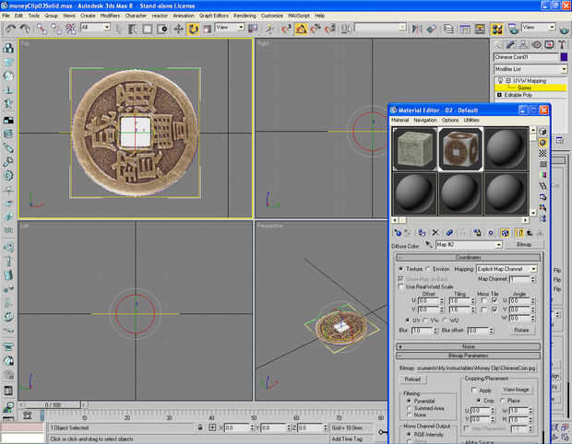Expand the Modifier List dropdown
Viewport: 572px width, 444px height.
(x=563, y=69)
